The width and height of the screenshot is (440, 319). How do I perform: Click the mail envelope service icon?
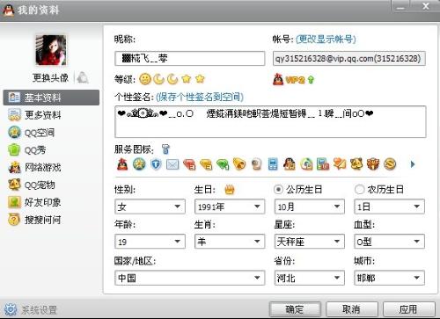[172, 164]
